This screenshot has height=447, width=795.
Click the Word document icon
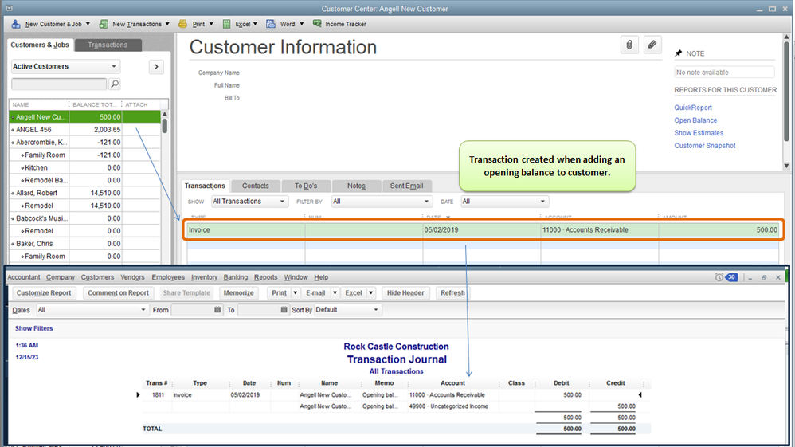271,24
